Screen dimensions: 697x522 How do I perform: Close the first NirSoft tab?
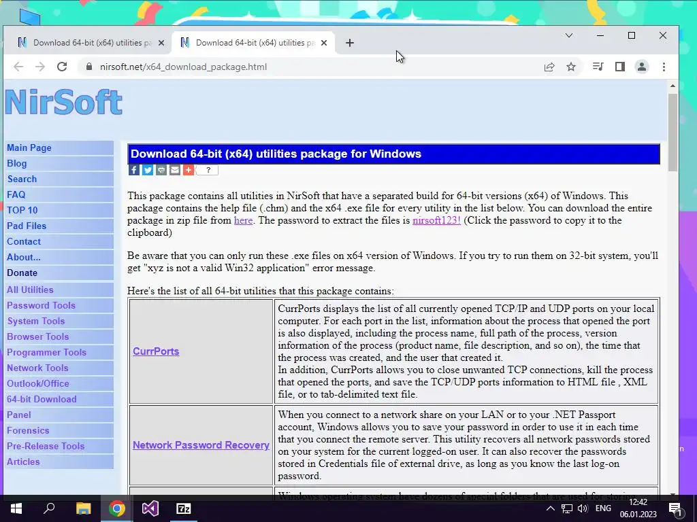tap(161, 43)
